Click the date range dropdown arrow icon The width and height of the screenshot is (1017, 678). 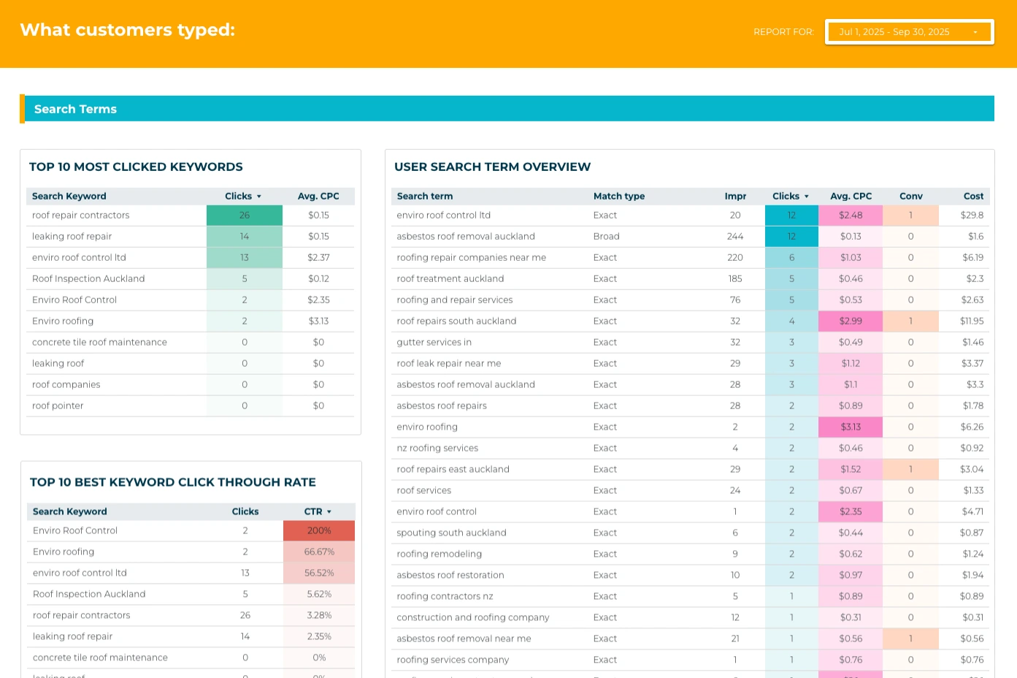click(x=975, y=32)
